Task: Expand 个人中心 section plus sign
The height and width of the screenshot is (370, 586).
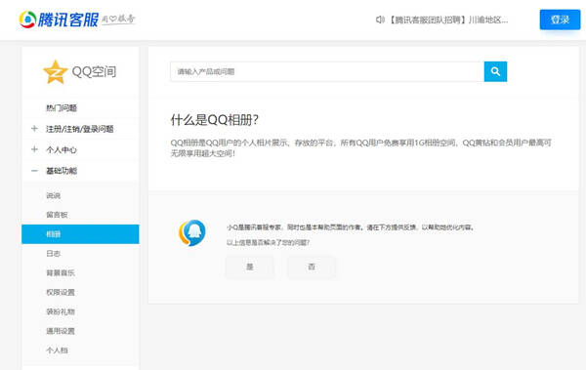Action: (34, 149)
